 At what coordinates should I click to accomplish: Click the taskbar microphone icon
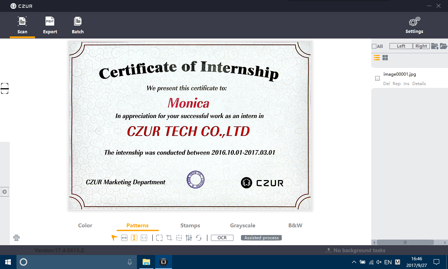coord(130,262)
